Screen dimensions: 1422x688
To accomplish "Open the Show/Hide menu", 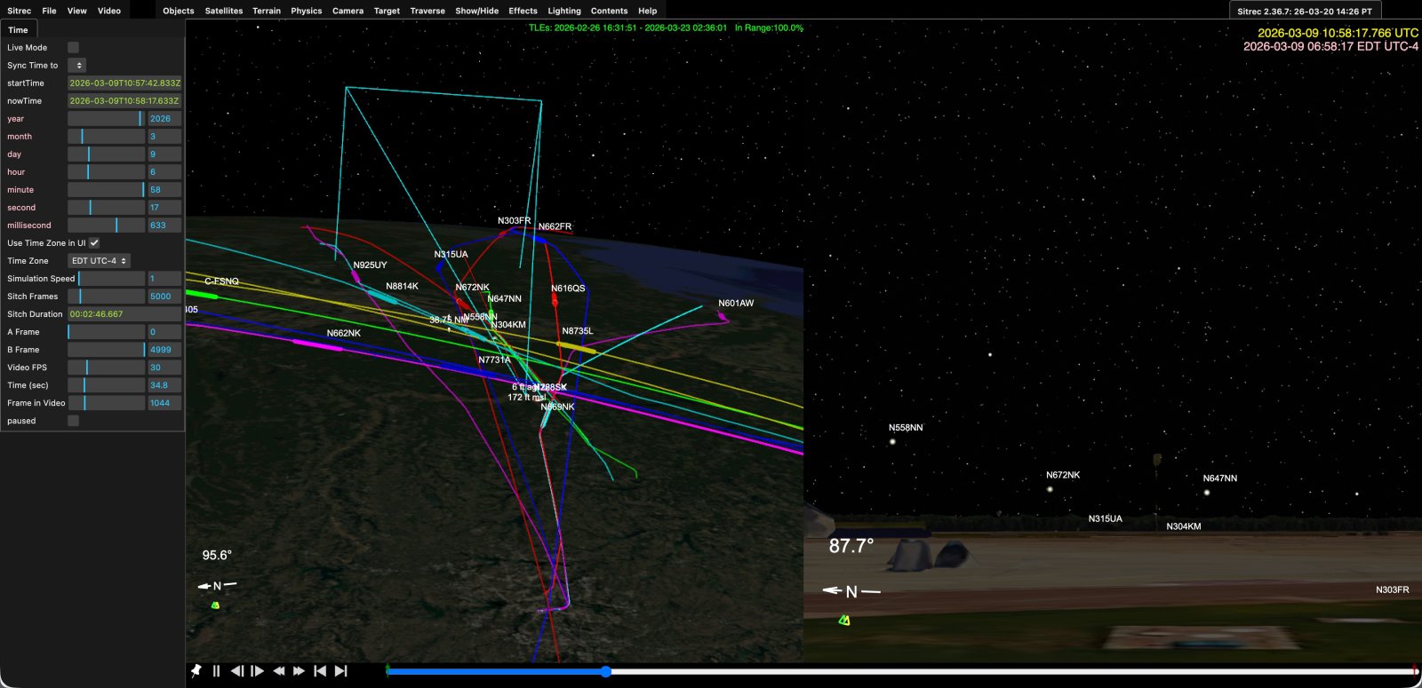I will [476, 11].
